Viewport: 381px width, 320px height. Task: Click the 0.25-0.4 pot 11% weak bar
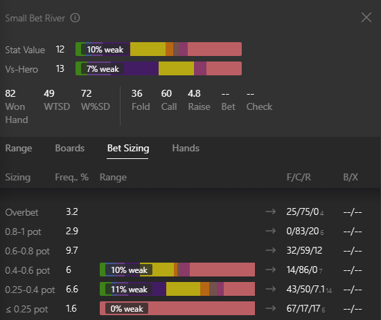coord(177,289)
